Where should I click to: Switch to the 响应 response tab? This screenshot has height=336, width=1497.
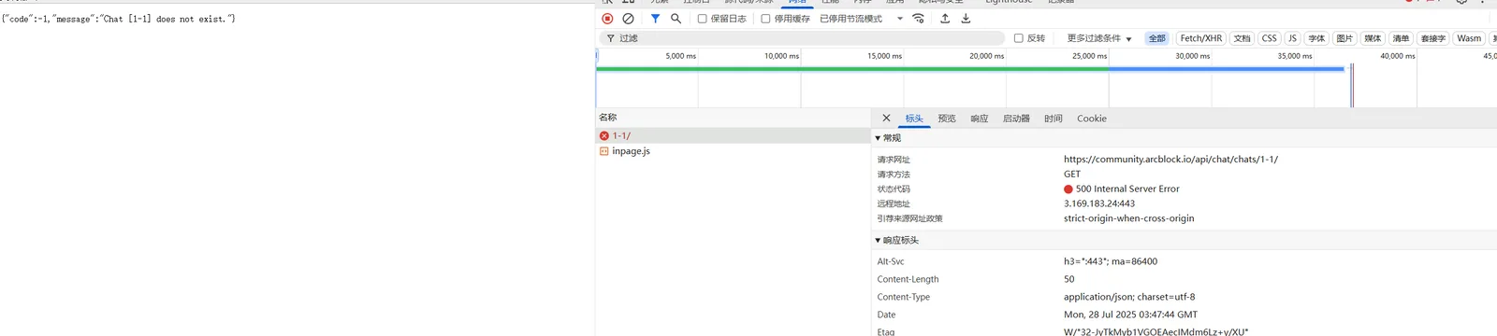980,119
